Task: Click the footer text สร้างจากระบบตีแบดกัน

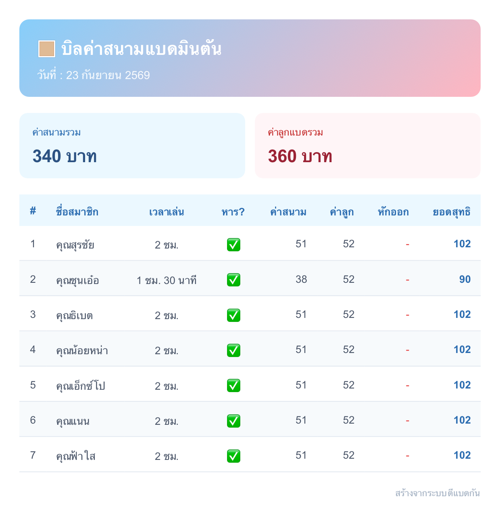Action: pyautogui.click(x=437, y=493)
